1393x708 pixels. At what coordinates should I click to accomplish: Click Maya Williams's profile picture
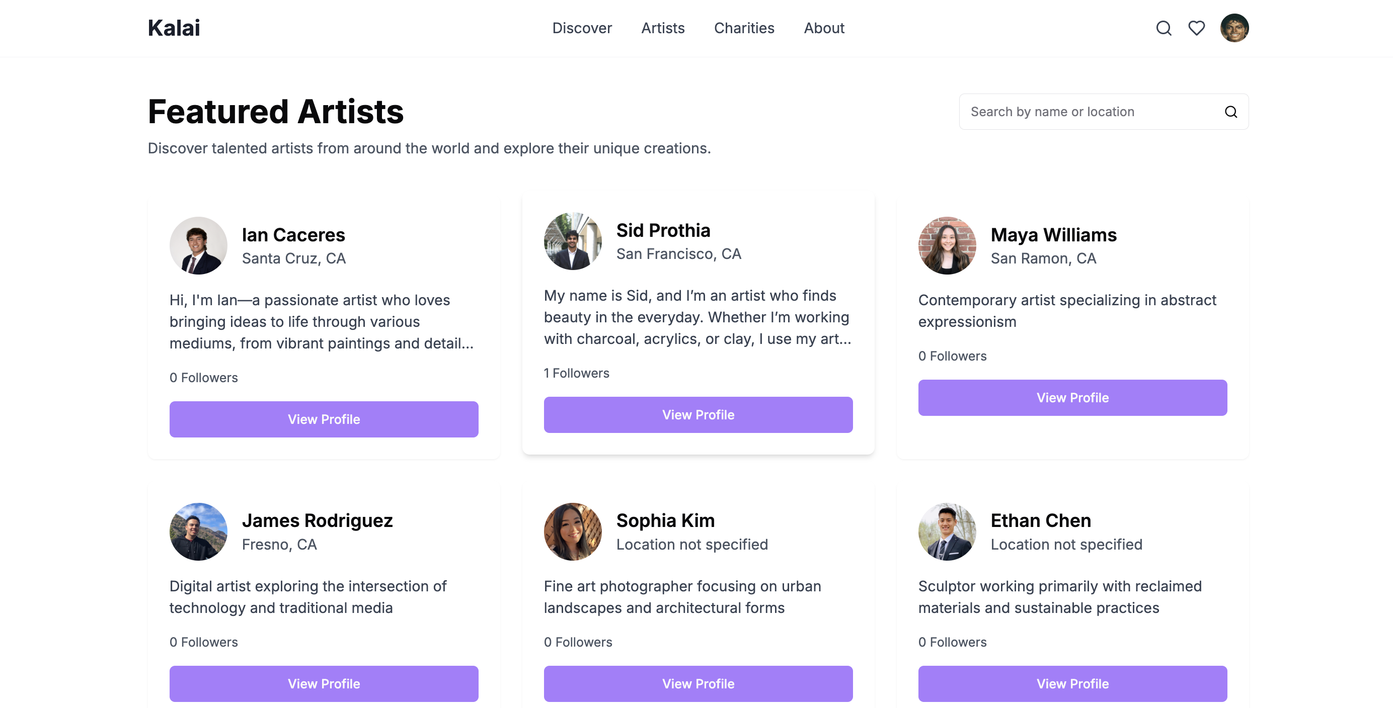(x=947, y=245)
